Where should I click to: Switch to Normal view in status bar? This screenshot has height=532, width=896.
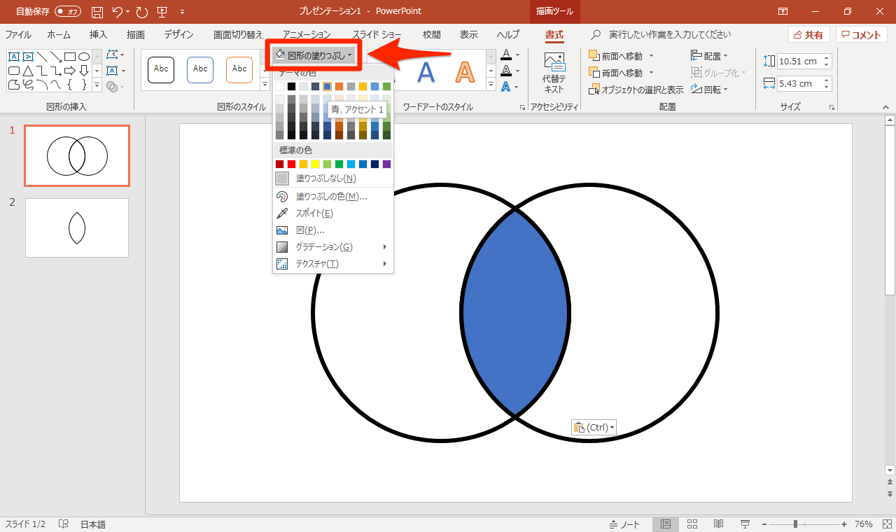coord(666,524)
